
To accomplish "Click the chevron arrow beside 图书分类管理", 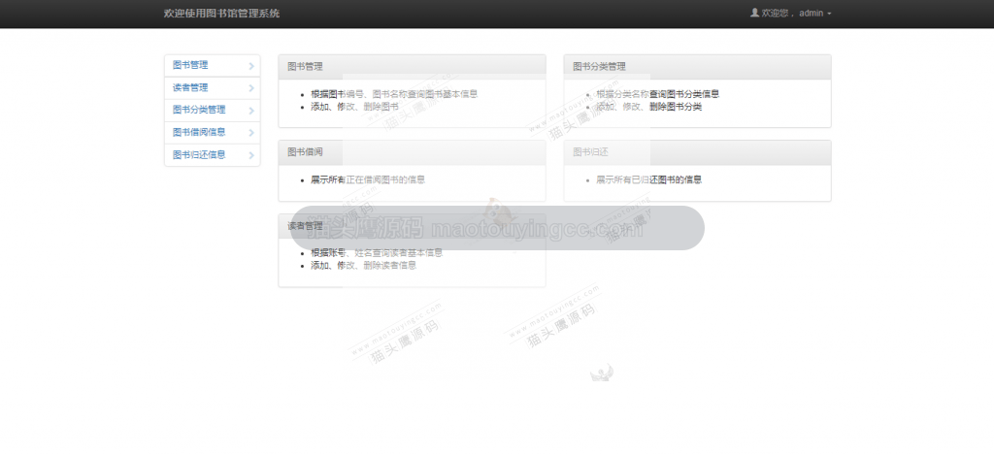I will 251,111.
